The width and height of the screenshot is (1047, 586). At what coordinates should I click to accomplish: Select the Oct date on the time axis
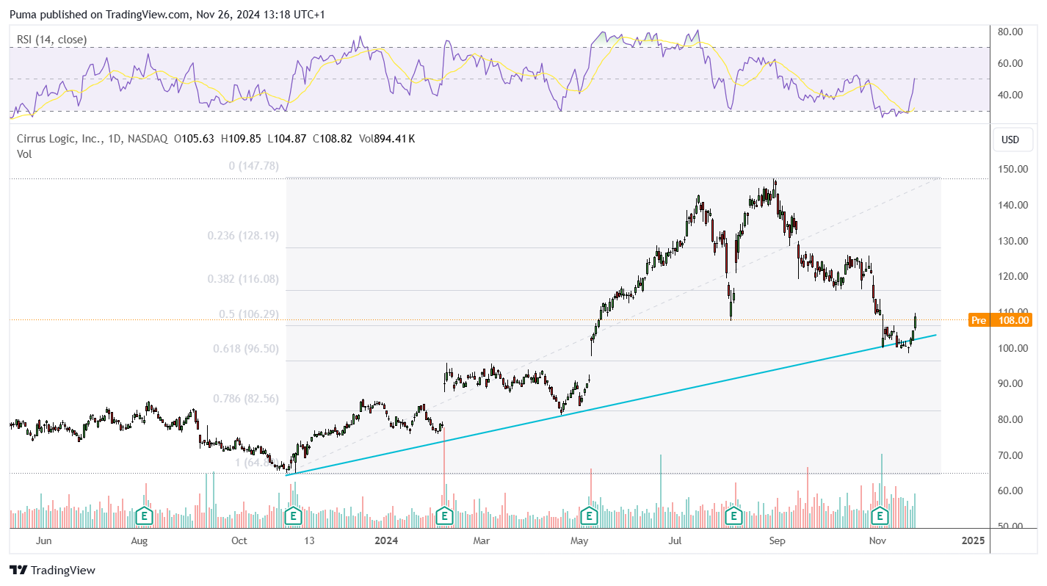point(239,541)
